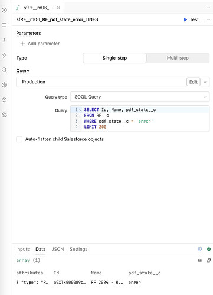Click the attributes type cell value

32,282
